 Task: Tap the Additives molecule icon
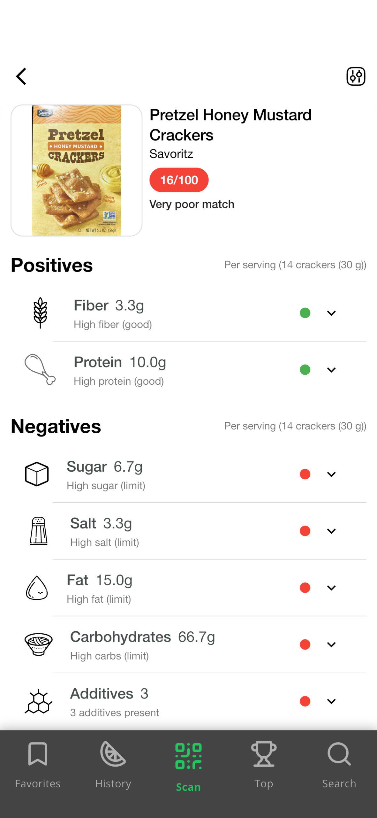(x=39, y=701)
